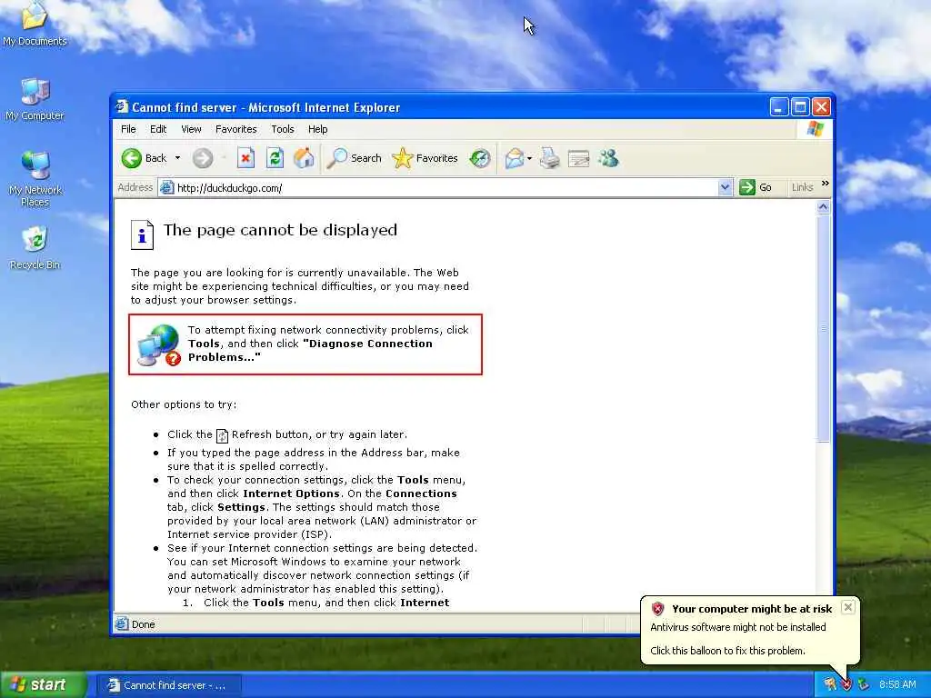Viewport: 931px width, 698px height.
Task: Close the security warning balloon
Action: point(848,607)
